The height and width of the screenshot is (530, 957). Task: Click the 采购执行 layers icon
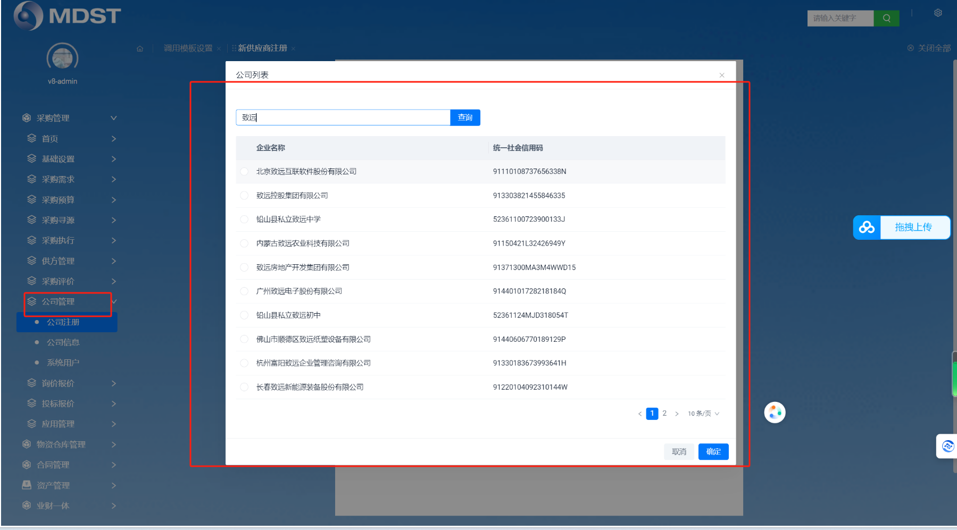coord(32,240)
